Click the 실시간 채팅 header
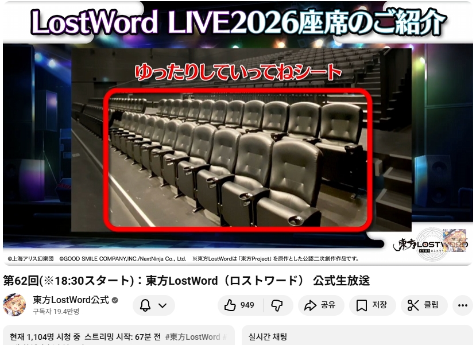This screenshot has width=476, height=345. click(268, 336)
